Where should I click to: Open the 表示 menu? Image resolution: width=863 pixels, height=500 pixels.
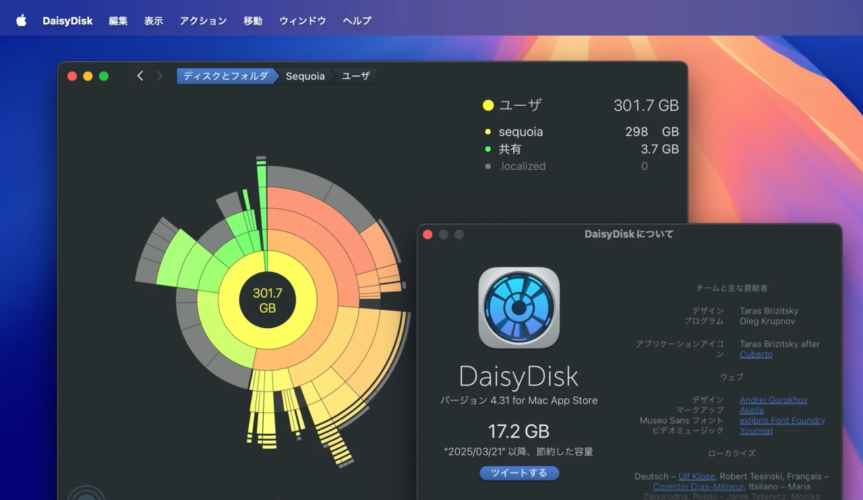tap(153, 20)
